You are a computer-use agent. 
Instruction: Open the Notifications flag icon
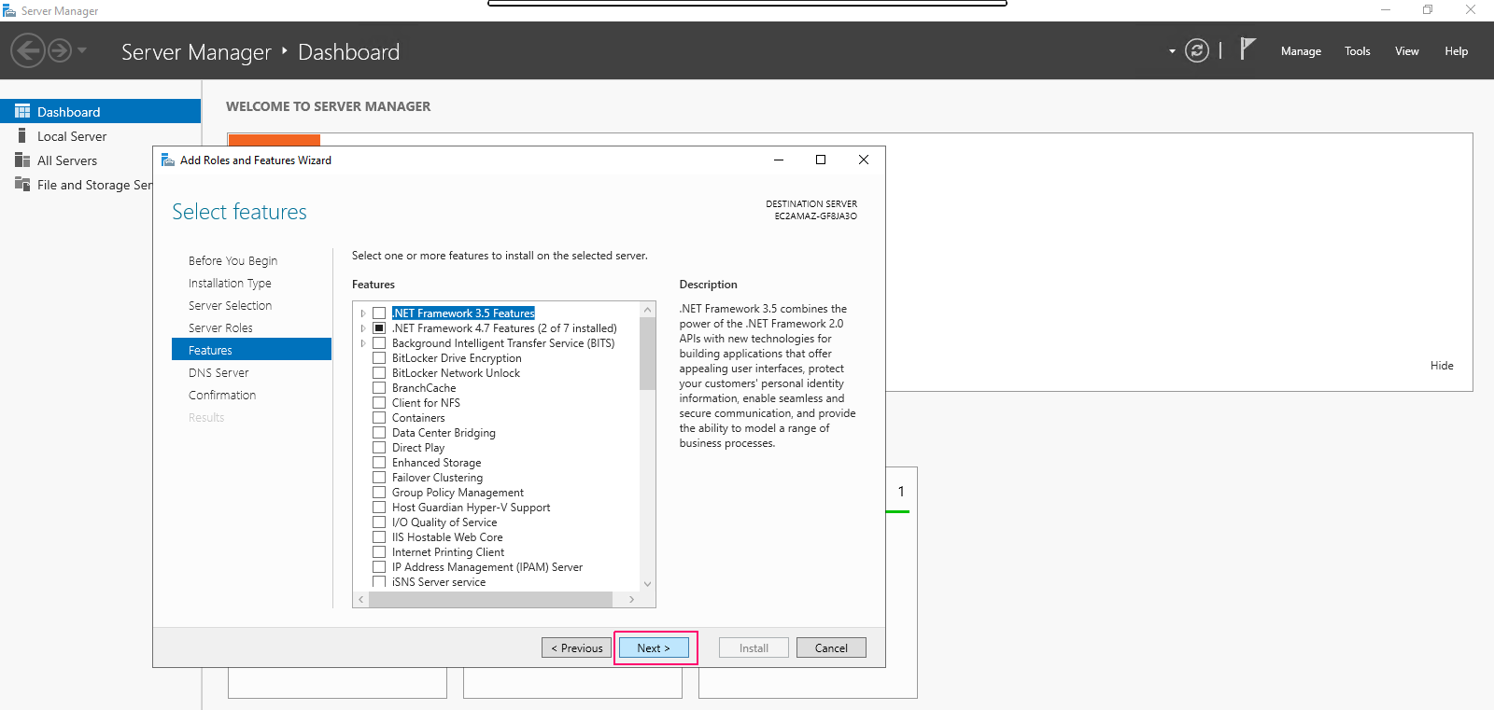pyautogui.click(x=1247, y=49)
